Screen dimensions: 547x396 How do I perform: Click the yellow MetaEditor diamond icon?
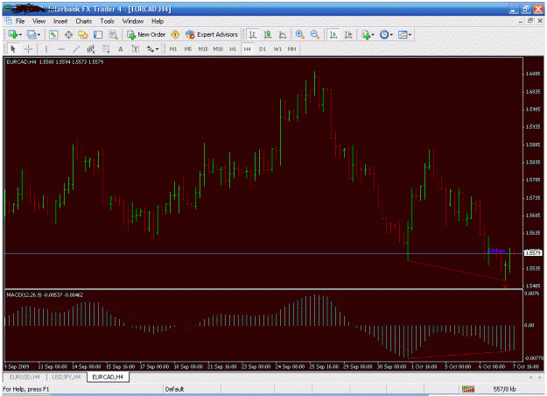pos(175,34)
